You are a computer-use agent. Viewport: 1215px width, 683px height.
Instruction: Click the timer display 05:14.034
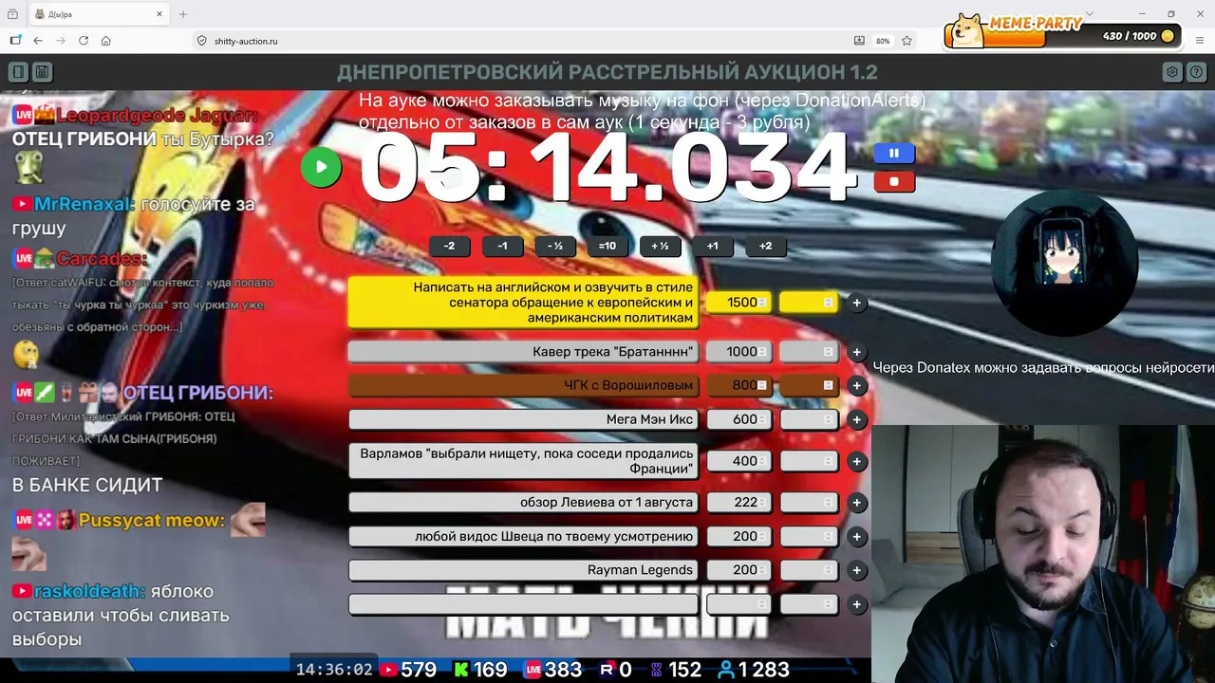coord(607,168)
